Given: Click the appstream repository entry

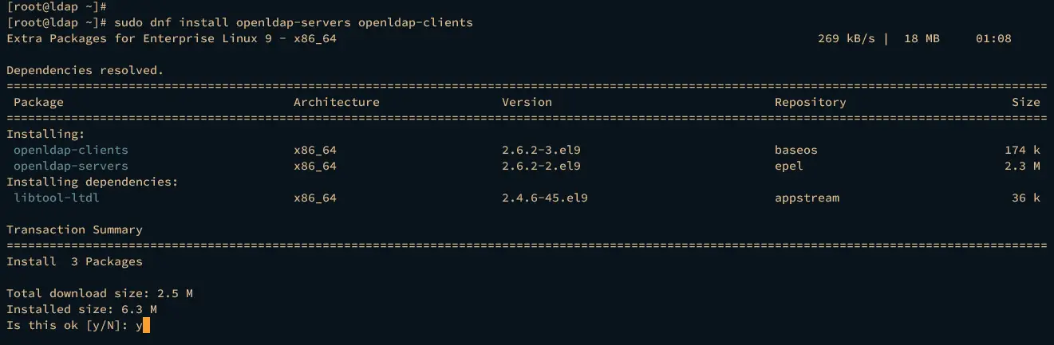Looking at the screenshot, I should (807, 198).
